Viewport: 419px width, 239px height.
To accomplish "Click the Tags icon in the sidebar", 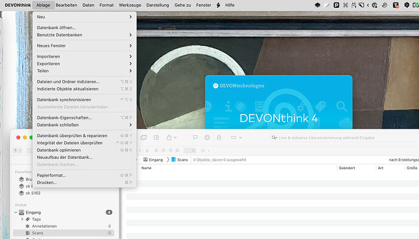I will click(x=27, y=219).
